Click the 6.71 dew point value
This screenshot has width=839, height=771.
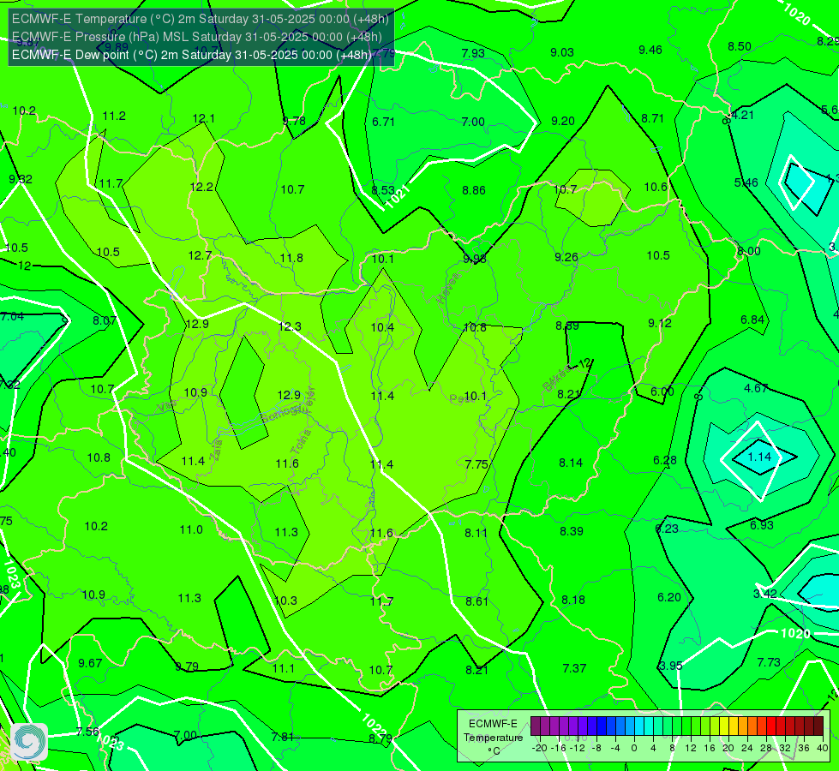click(x=383, y=122)
